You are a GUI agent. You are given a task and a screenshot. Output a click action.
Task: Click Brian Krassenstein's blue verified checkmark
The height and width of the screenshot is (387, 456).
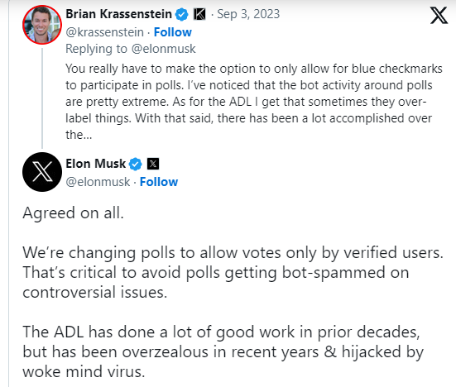point(182,15)
